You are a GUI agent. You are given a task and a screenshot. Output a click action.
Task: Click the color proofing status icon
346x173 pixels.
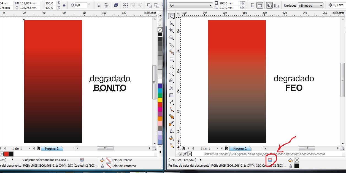click(x=270, y=160)
